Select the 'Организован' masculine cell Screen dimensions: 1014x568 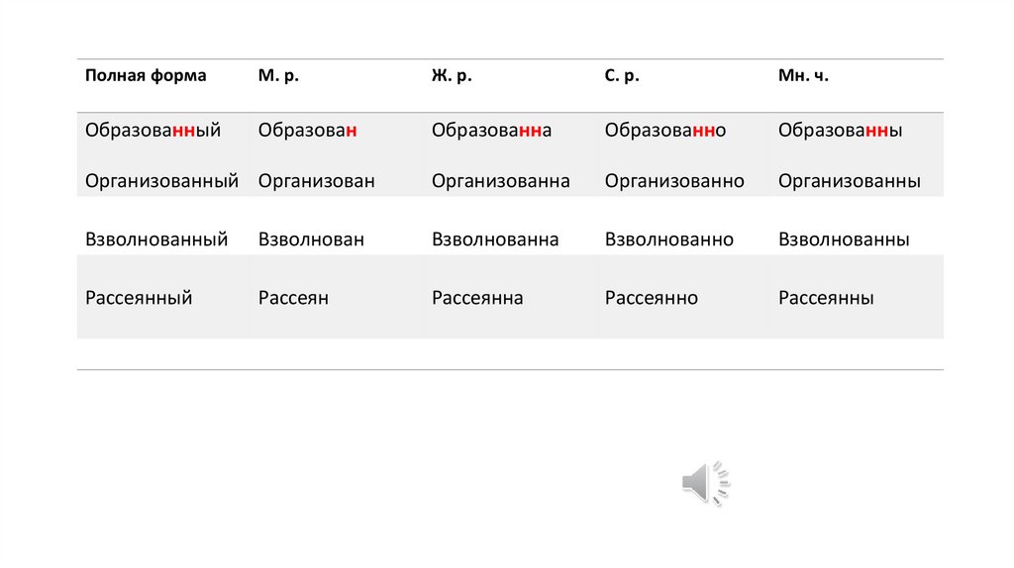click(x=317, y=181)
